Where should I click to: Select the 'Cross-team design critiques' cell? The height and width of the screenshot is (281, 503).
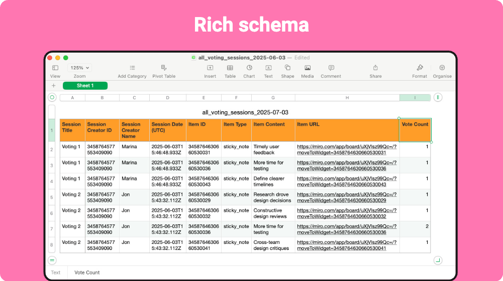point(273,245)
